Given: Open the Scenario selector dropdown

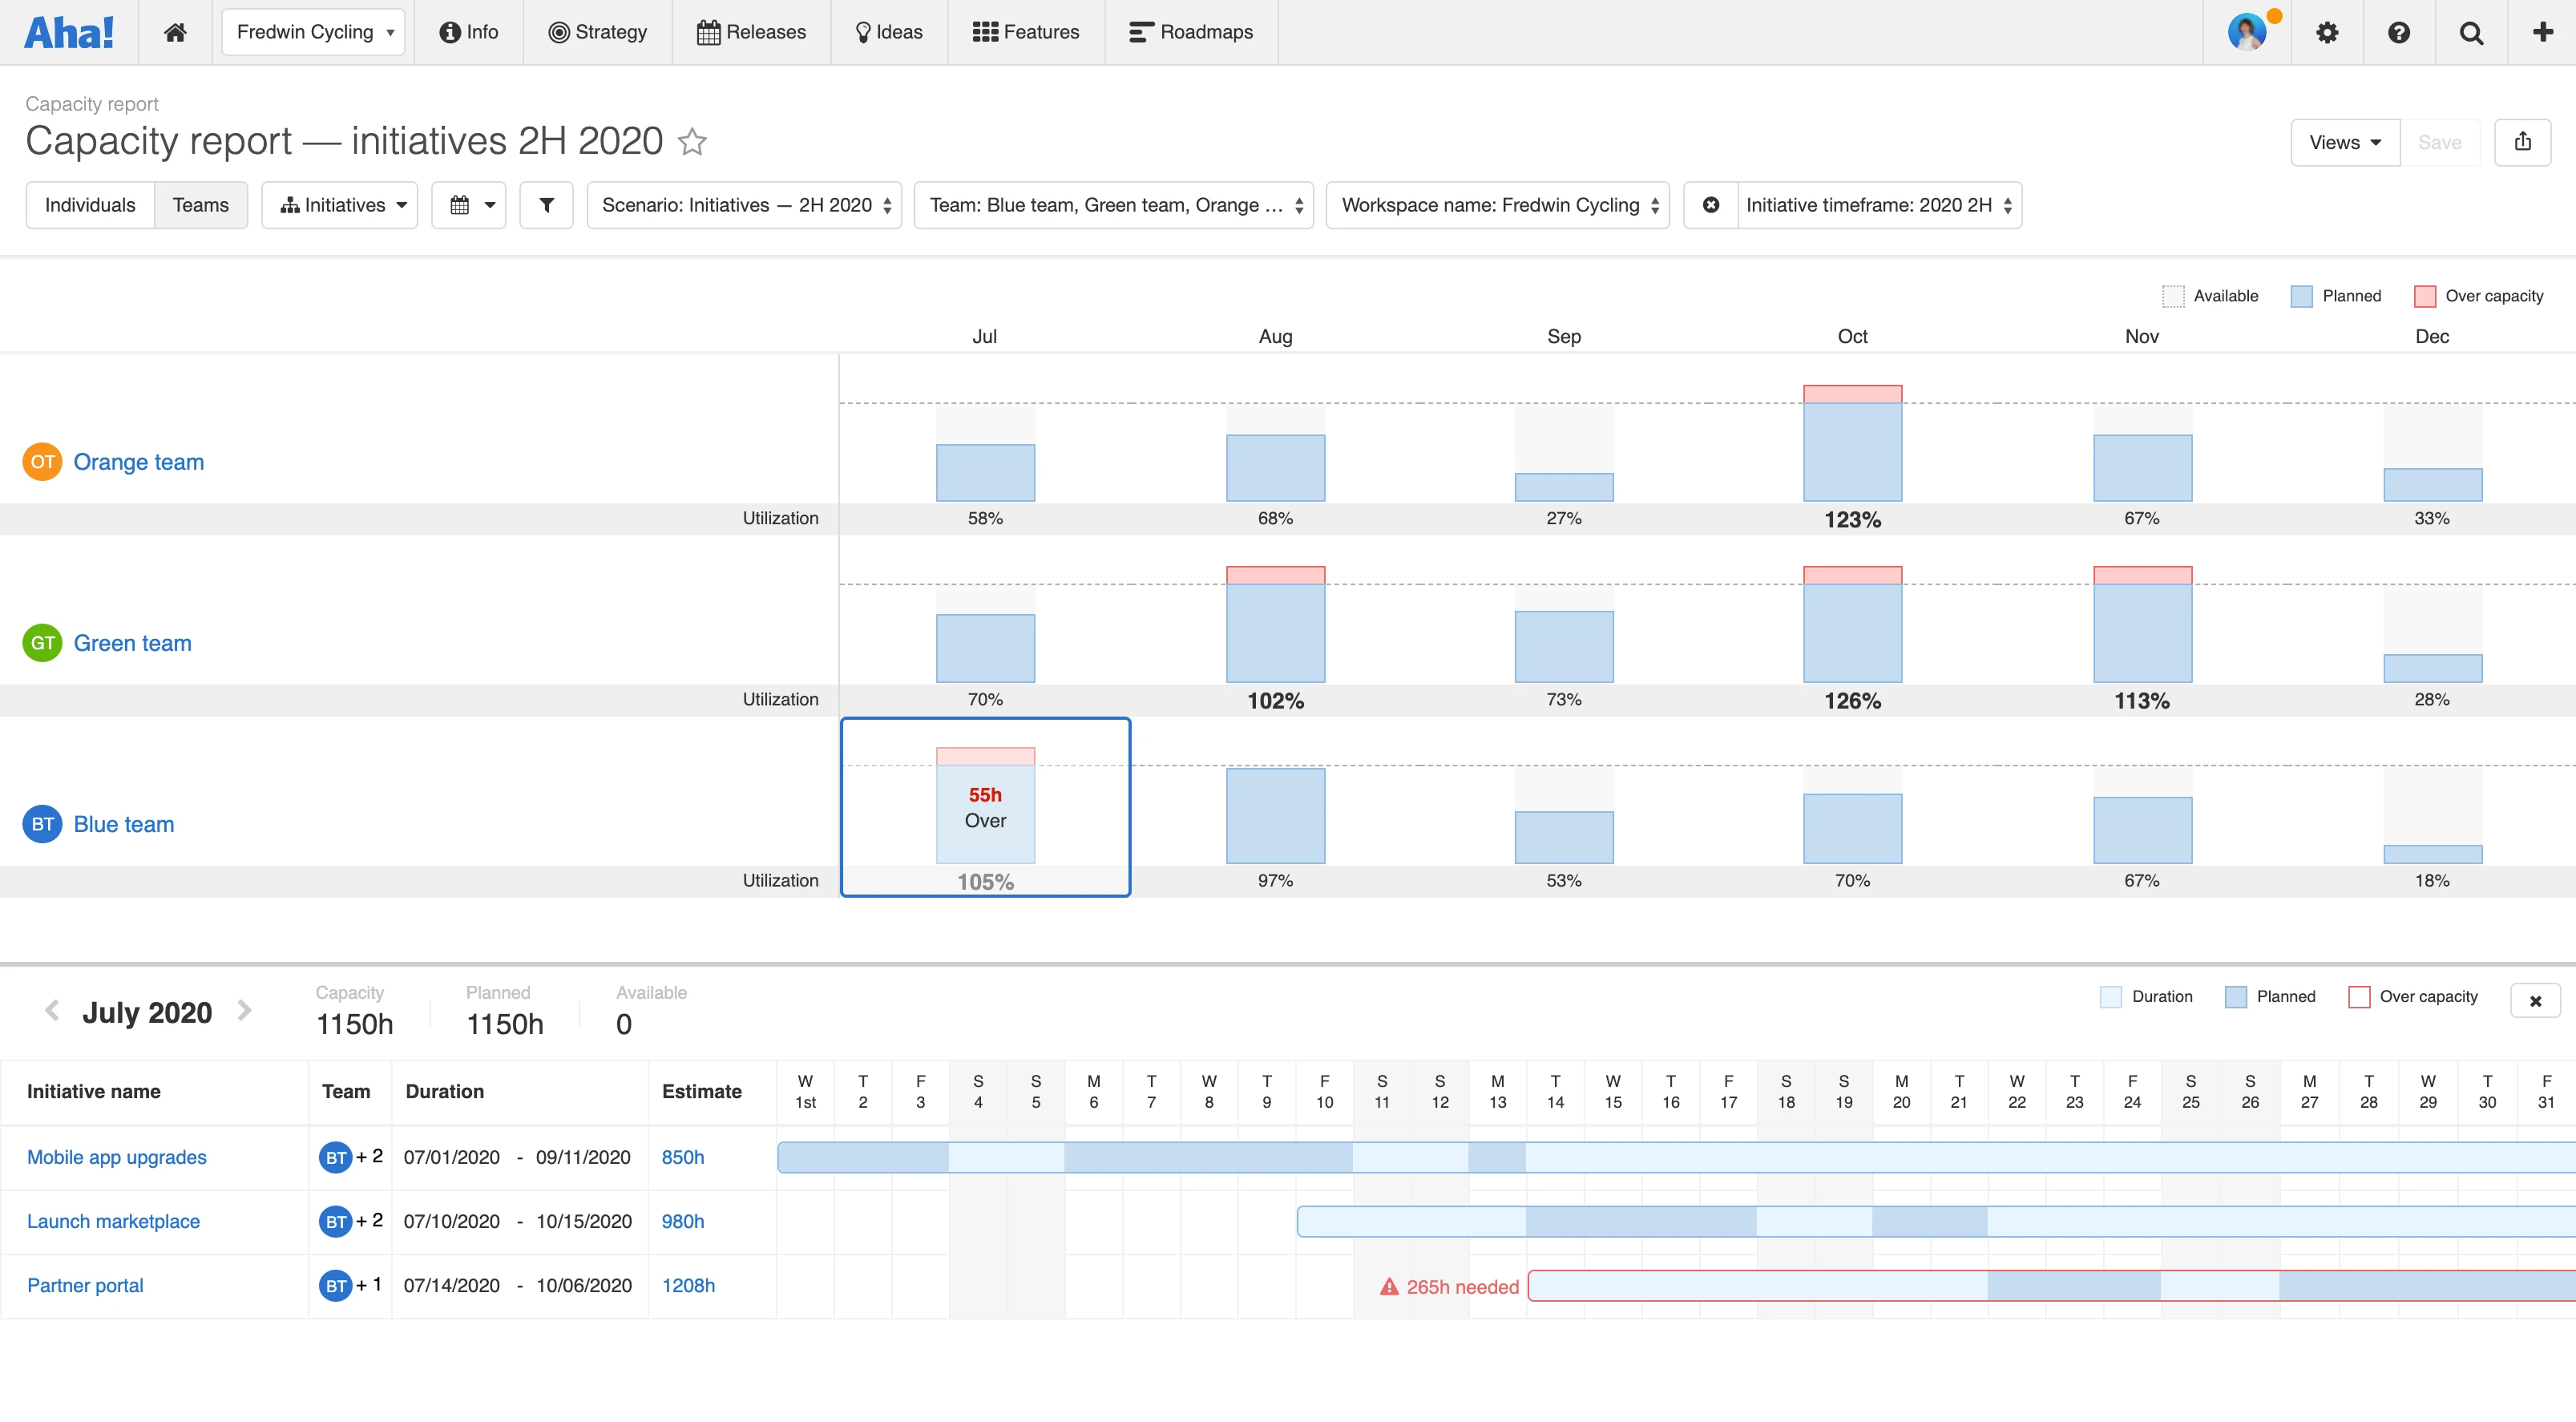Looking at the screenshot, I should pos(744,205).
